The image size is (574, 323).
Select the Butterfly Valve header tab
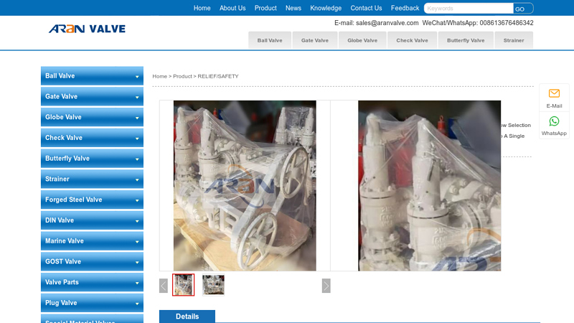tap(466, 40)
